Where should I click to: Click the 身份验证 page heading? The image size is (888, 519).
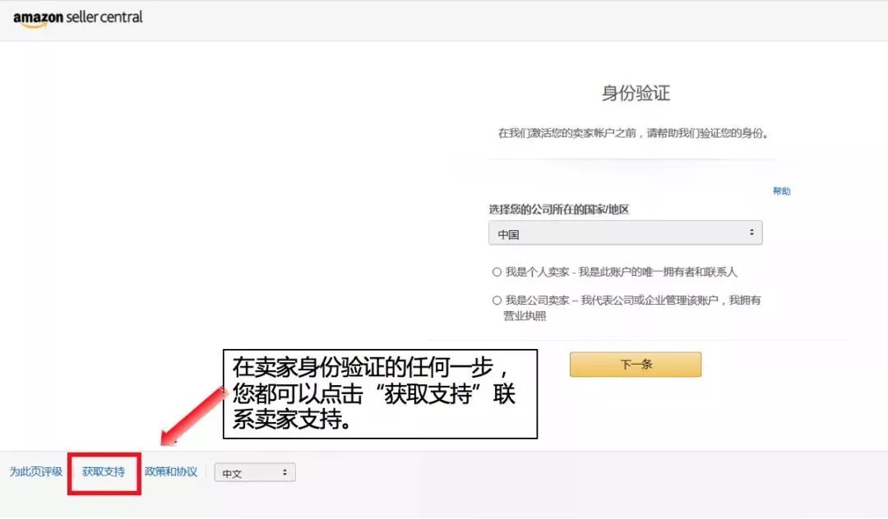point(636,93)
